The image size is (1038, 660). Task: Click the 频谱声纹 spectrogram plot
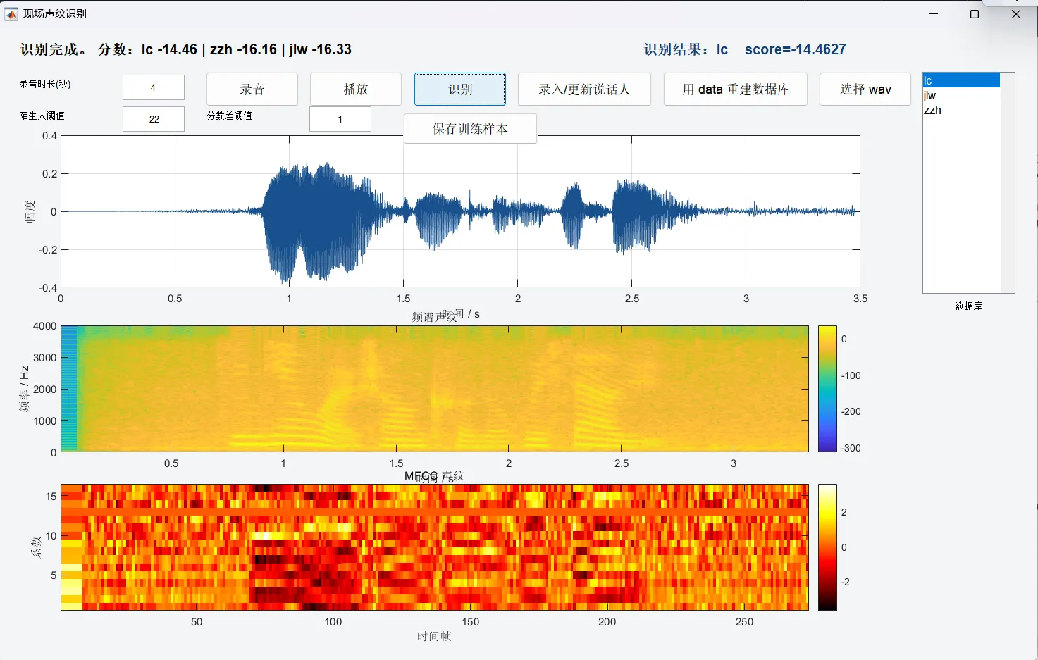pos(435,389)
